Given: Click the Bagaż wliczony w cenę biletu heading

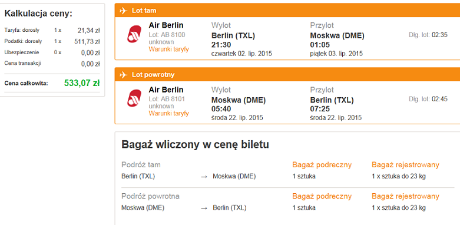Looking at the screenshot, I should pyautogui.click(x=195, y=145).
